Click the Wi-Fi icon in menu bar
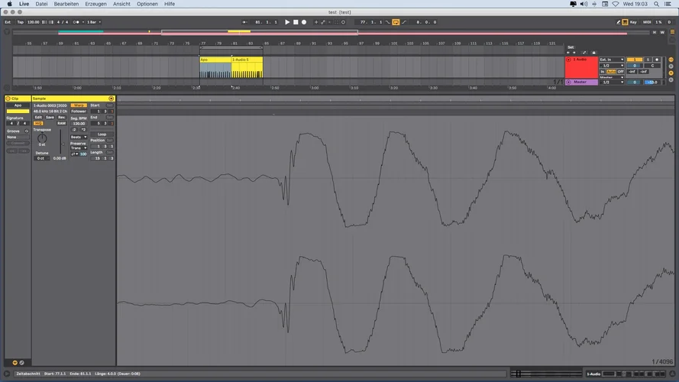Image resolution: width=679 pixels, height=382 pixels. point(616,4)
